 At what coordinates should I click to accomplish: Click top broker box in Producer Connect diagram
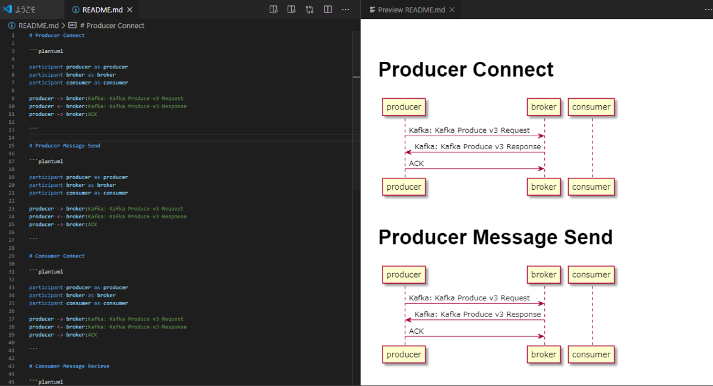pyautogui.click(x=544, y=107)
